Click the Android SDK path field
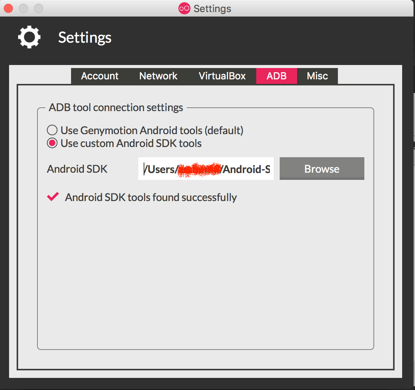The width and height of the screenshot is (415, 390). point(206,169)
